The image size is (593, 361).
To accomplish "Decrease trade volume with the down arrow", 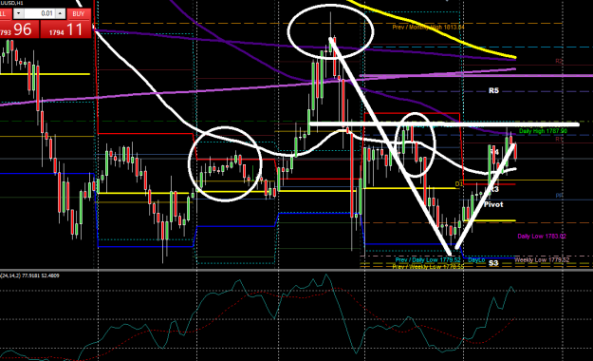I will click(18, 14).
